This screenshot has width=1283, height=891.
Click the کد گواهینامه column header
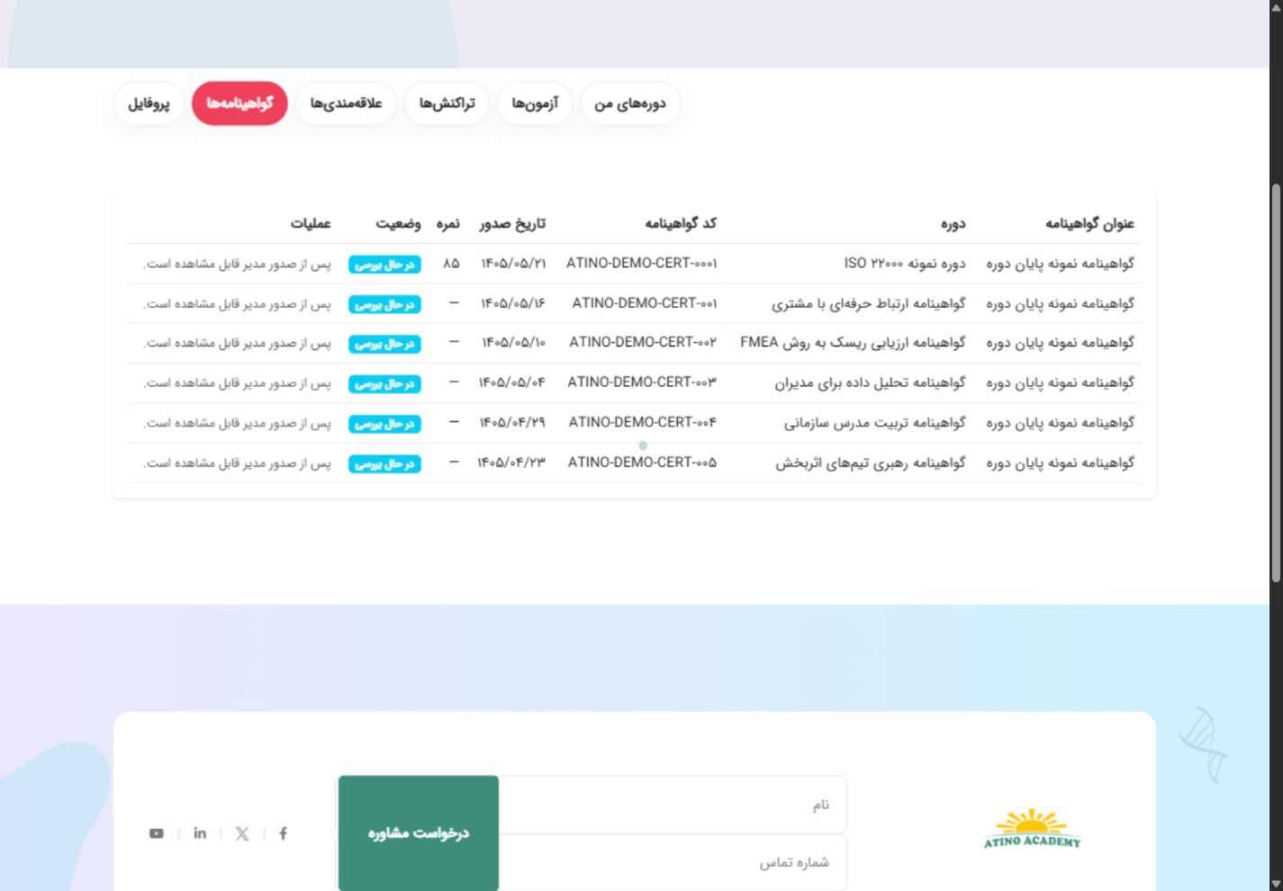pos(681,223)
